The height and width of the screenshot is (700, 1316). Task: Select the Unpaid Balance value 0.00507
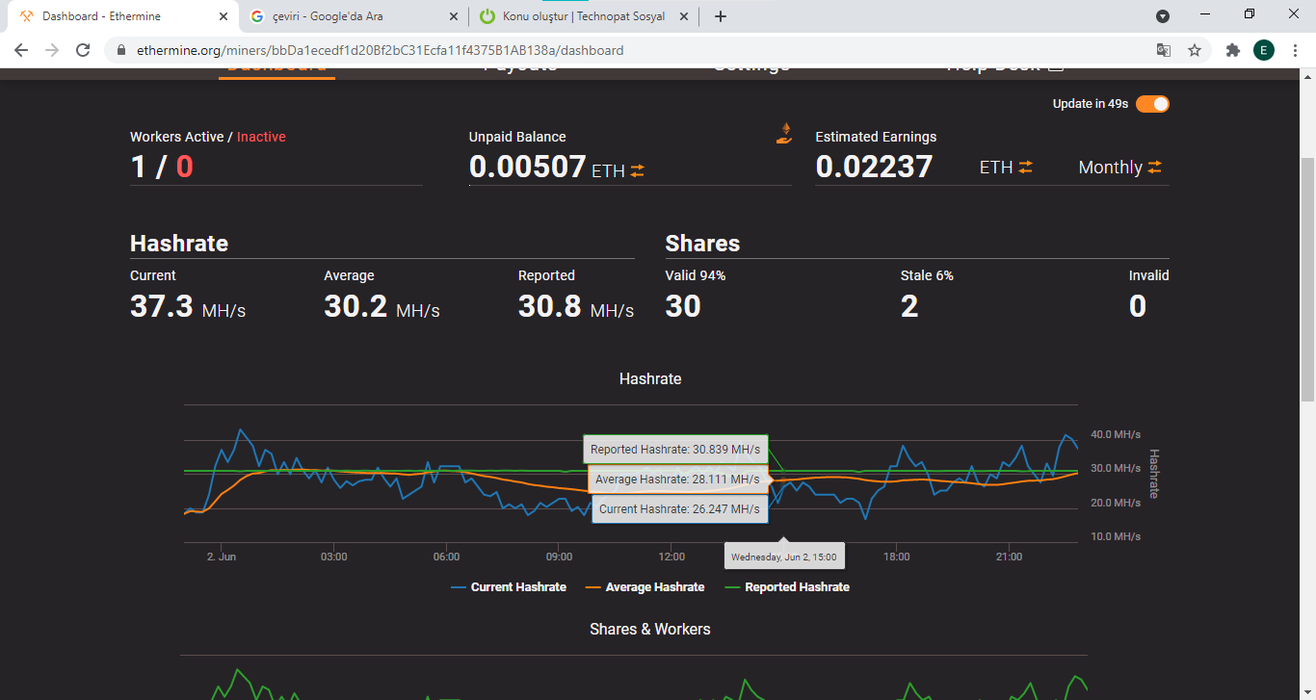[528, 167]
